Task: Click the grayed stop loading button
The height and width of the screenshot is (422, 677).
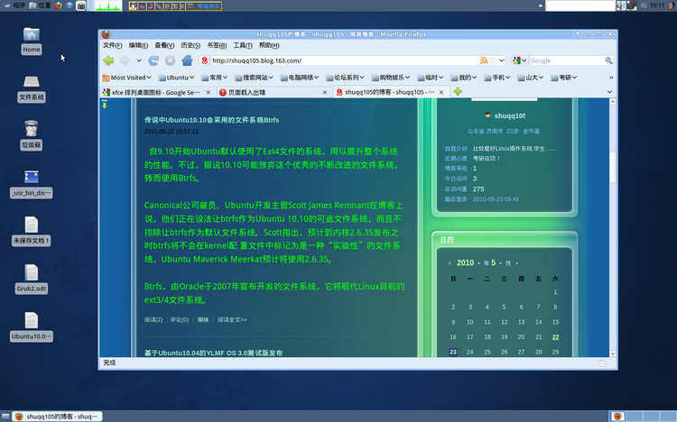Action: click(170, 60)
